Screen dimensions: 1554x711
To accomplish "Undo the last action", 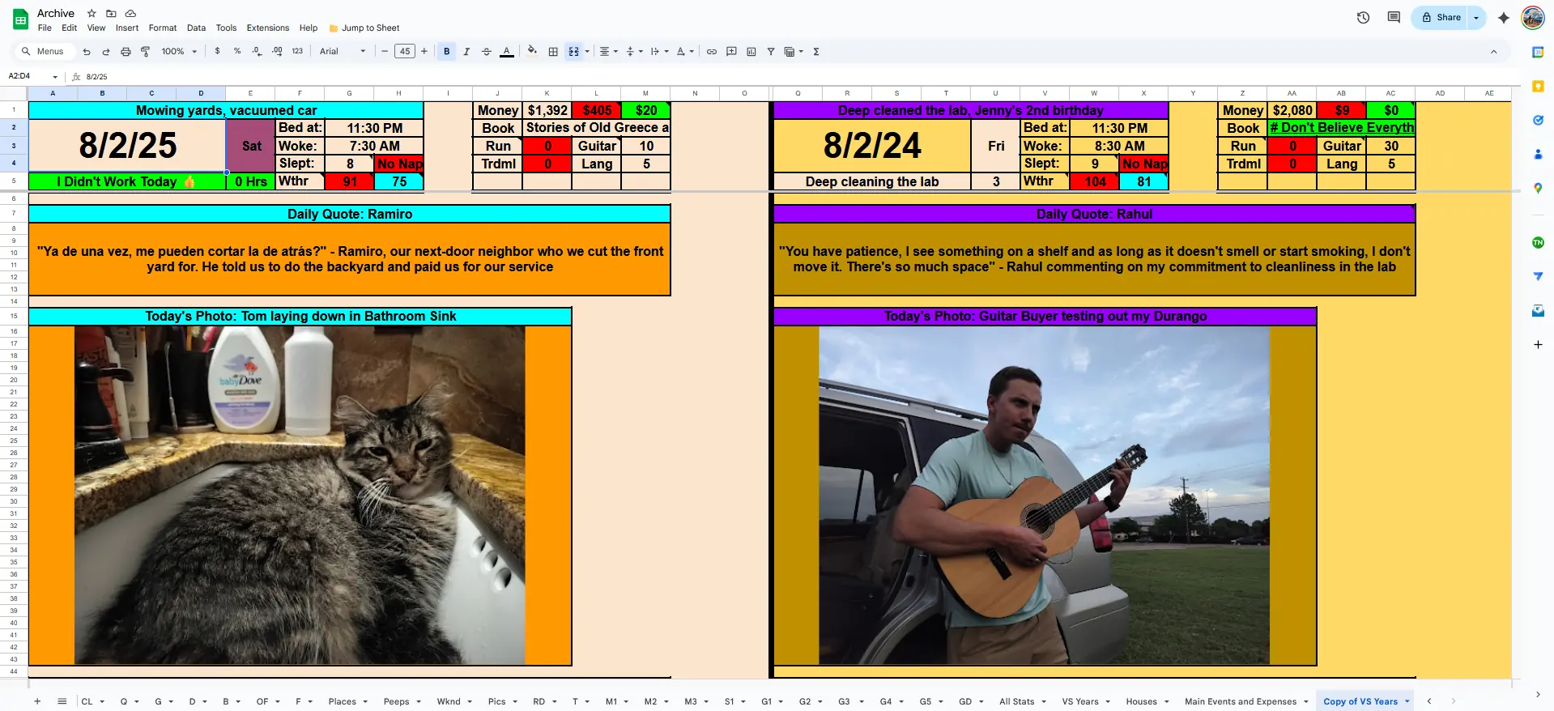I will click(87, 52).
